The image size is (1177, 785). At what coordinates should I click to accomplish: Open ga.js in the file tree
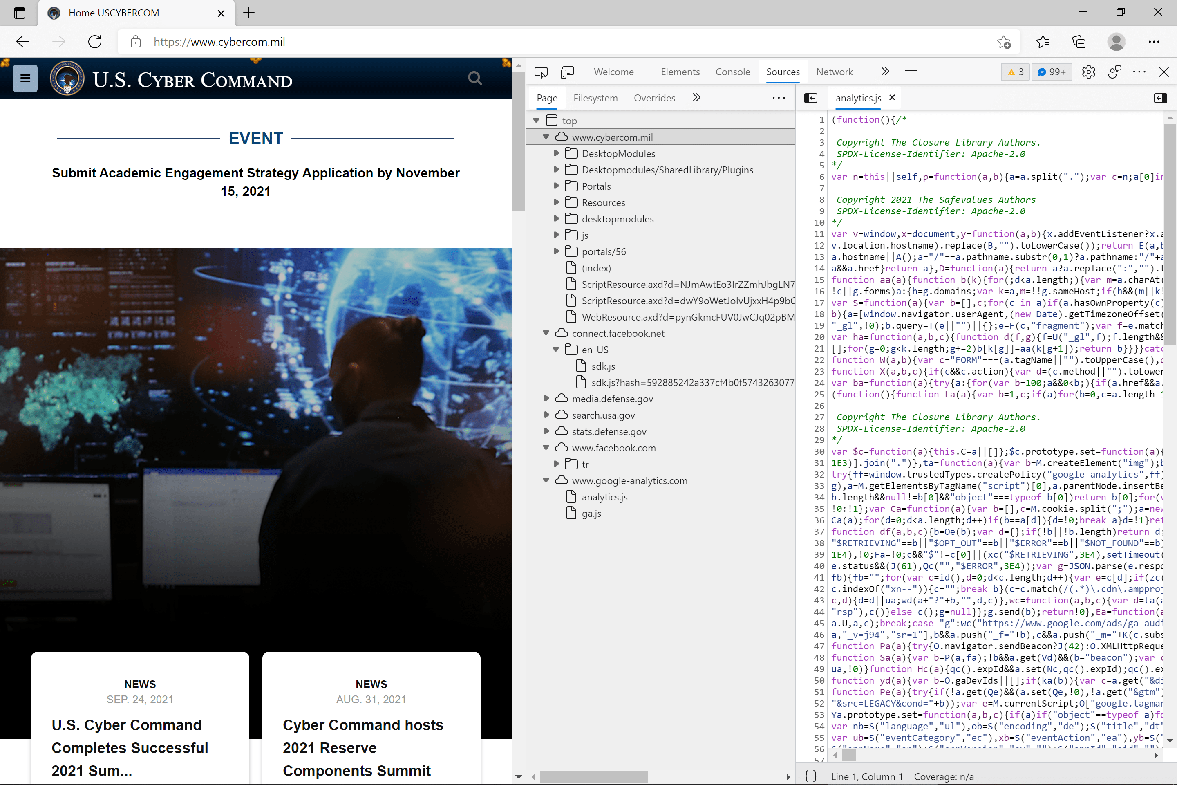[x=591, y=513]
